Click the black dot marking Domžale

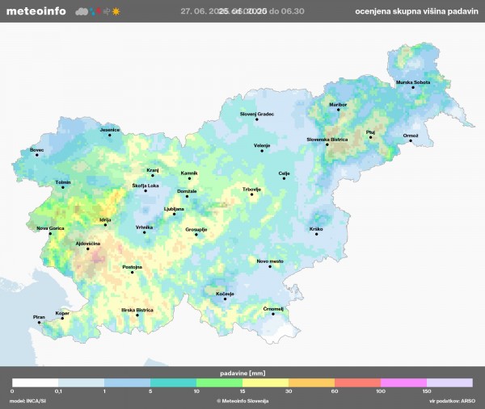[187, 196]
